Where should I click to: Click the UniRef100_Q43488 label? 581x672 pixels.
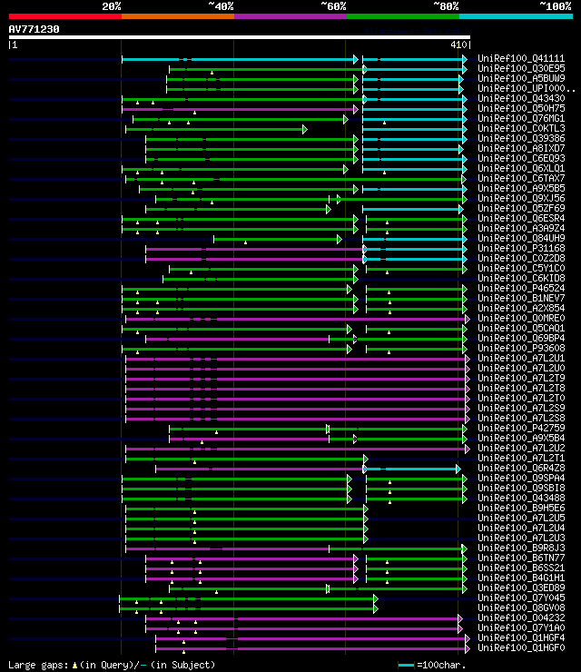point(521,498)
